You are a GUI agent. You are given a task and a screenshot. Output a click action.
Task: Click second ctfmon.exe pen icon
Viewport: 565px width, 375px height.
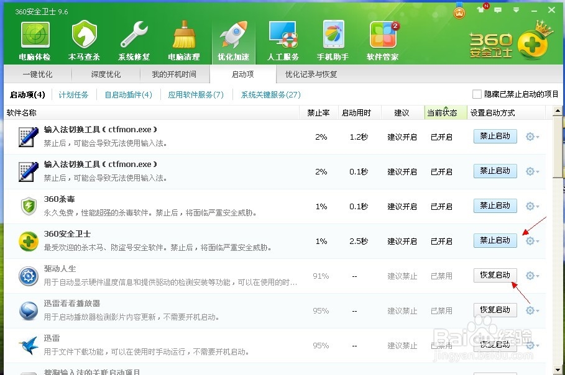(x=29, y=171)
